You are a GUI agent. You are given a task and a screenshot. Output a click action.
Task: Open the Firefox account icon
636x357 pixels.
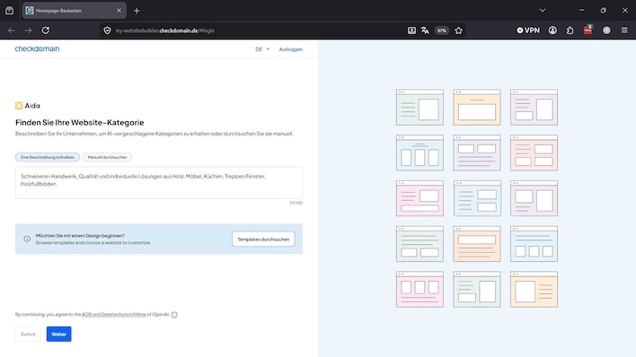(x=552, y=30)
